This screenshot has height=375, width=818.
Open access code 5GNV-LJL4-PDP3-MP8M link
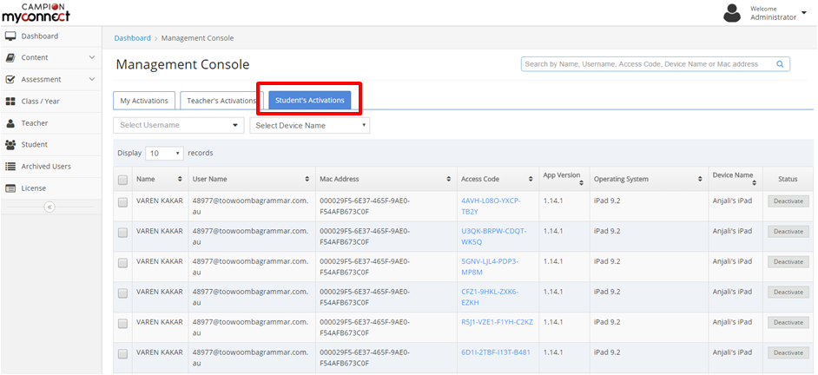[x=490, y=266]
